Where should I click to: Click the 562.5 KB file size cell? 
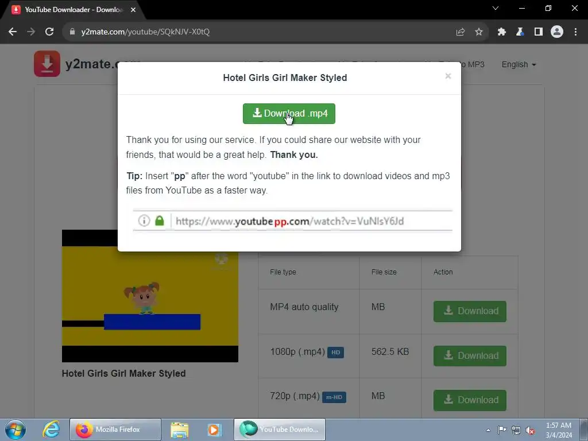pos(390,352)
